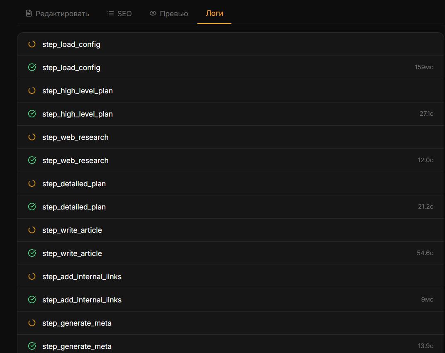The height and width of the screenshot is (353, 445).
Task: Select the step_high_level_plan label in the 27.1с row
Action: pos(78,114)
